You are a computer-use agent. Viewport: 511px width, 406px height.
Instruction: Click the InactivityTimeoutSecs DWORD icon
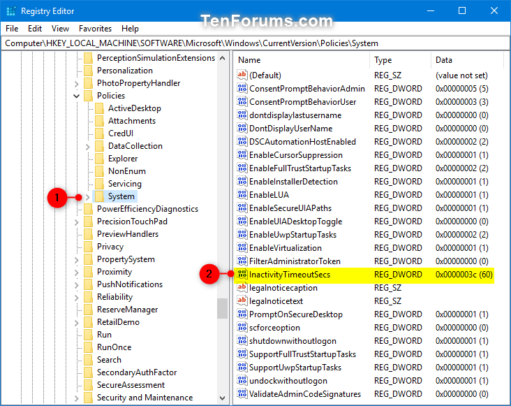pyautogui.click(x=242, y=274)
